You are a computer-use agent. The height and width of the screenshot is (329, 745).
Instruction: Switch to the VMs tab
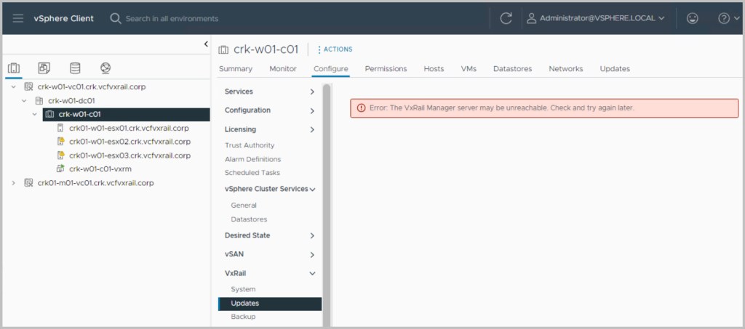469,69
